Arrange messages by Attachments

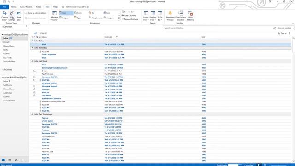coord(95,18)
